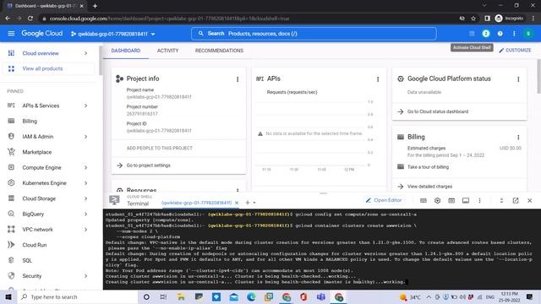The width and height of the screenshot is (541, 304).
Task: Expand APIs & Services submenu arrow
Action: (85, 106)
